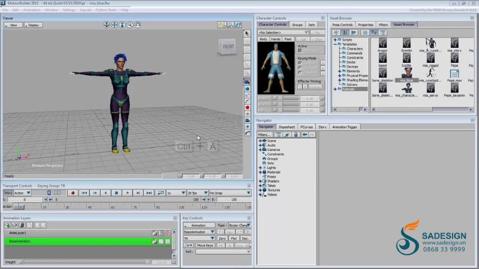The height and width of the screenshot is (269, 479).
Task: Open the 30 fps frame rate dropdown
Action: (198, 193)
